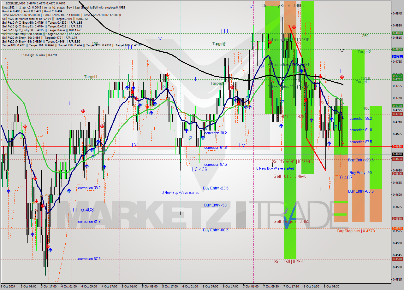Click the | | | 0.468 wave label
Viewport: 404px width, 290px height.
[197, 169]
